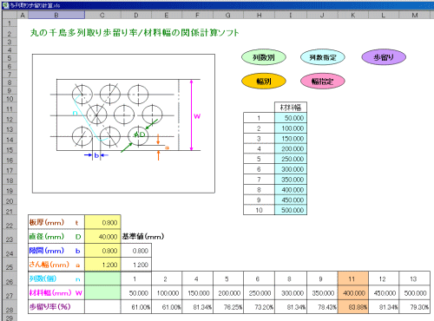Click the purple 歩留り oval button
434x321 pixels.
tap(384, 57)
